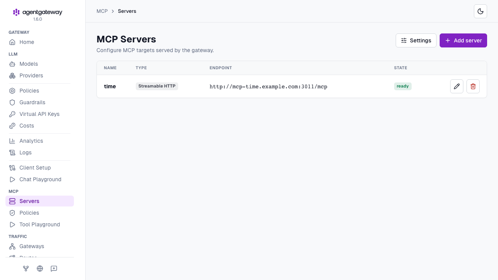This screenshot has width=498, height=280.
Task: Click the Streamable HTTP type badge
Action: [x=157, y=86]
